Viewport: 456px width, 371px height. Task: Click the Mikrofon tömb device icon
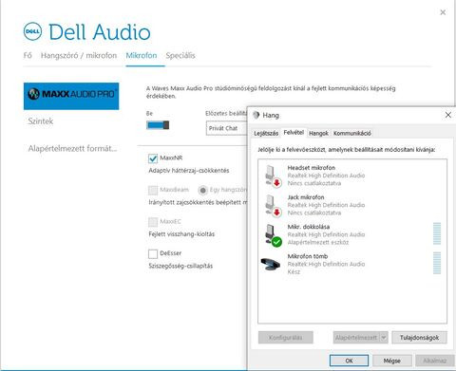(x=271, y=264)
